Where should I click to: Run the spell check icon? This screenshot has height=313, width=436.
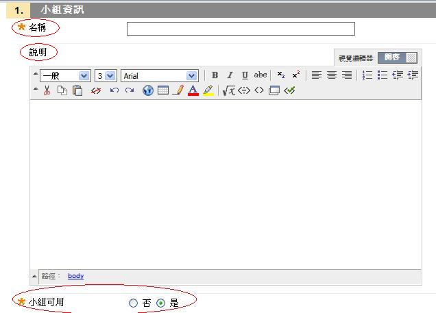tap(289, 90)
